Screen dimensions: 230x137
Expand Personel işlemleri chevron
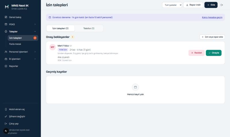coord(35,52)
